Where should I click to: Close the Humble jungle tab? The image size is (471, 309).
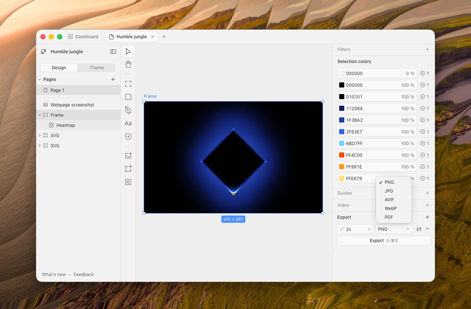[x=153, y=37]
